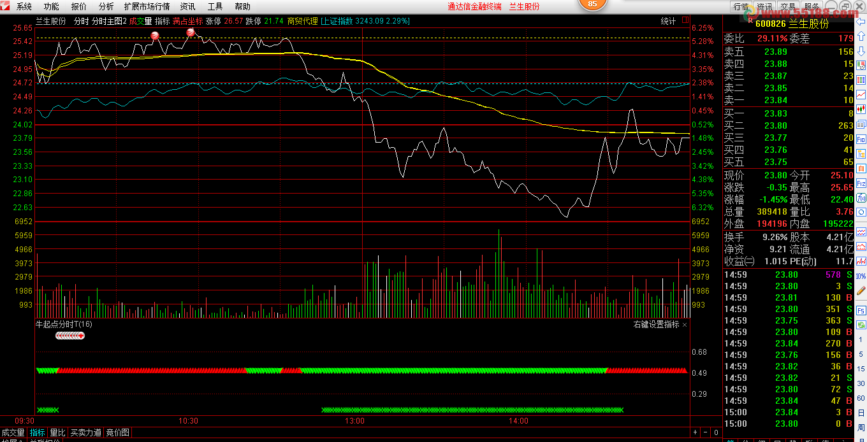
Task: Open the 报价 menu
Action: coord(79,6)
